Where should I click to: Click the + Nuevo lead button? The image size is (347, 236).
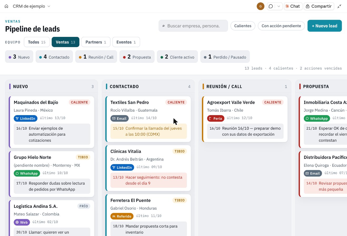tap(325, 26)
